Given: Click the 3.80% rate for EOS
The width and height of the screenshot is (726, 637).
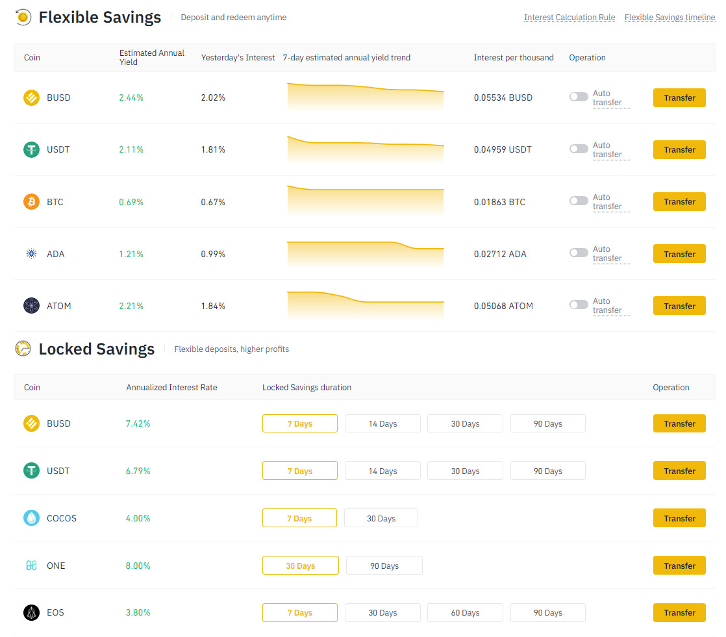Looking at the screenshot, I should pyautogui.click(x=138, y=612).
